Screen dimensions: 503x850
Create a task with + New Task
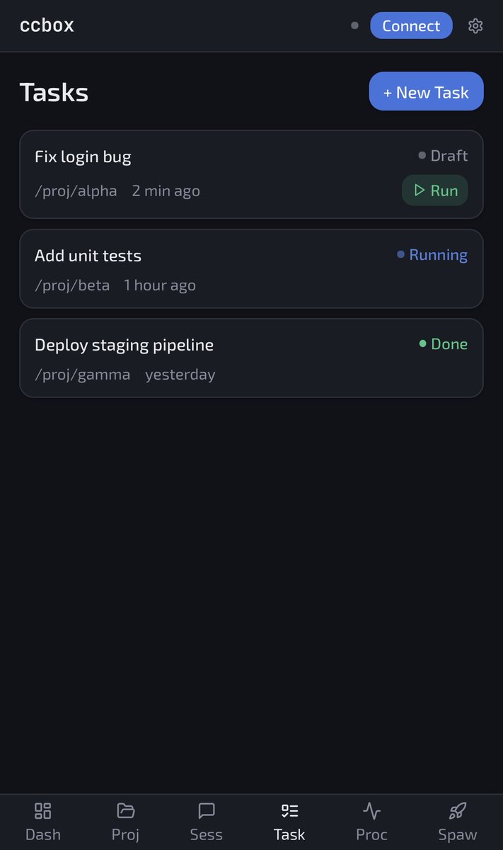pos(426,91)
